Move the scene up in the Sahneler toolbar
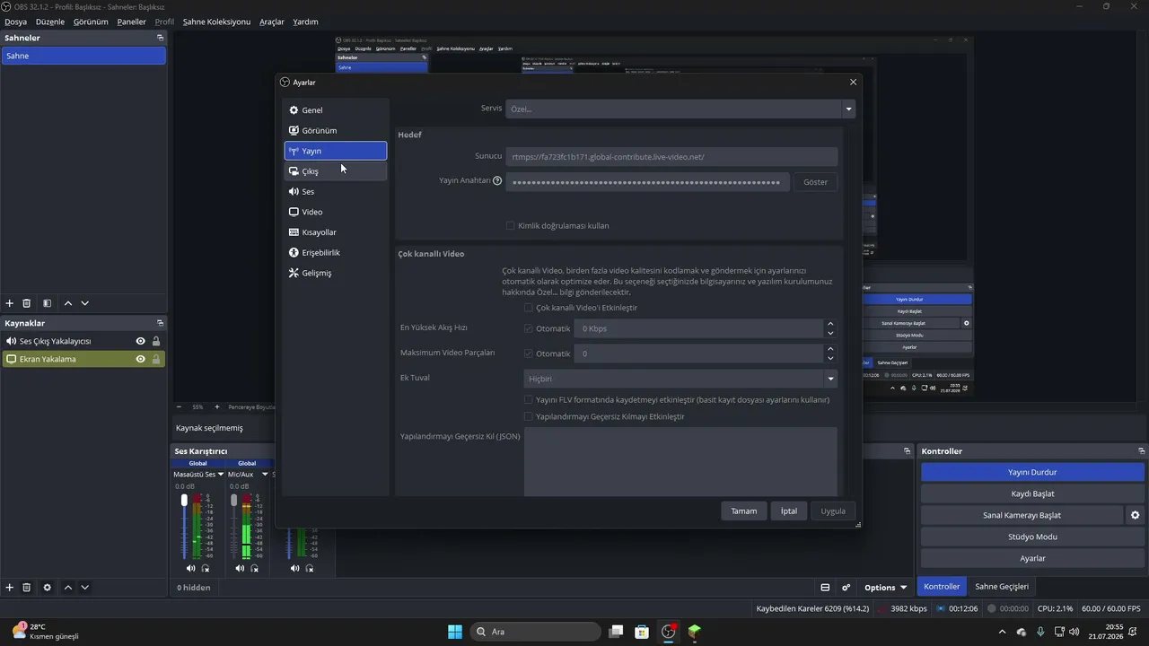 pyautogui.click(x=68, y=303)
